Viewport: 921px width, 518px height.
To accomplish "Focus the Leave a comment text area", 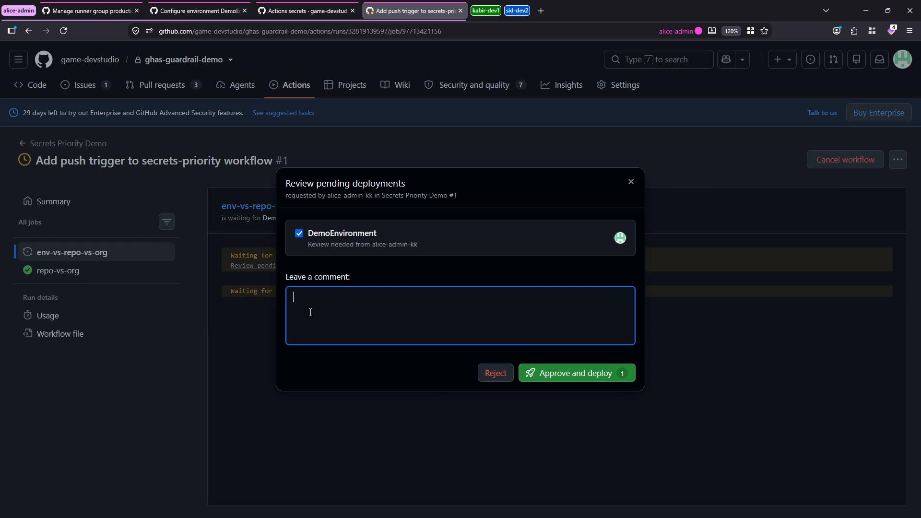I will [x=460, y=316].
